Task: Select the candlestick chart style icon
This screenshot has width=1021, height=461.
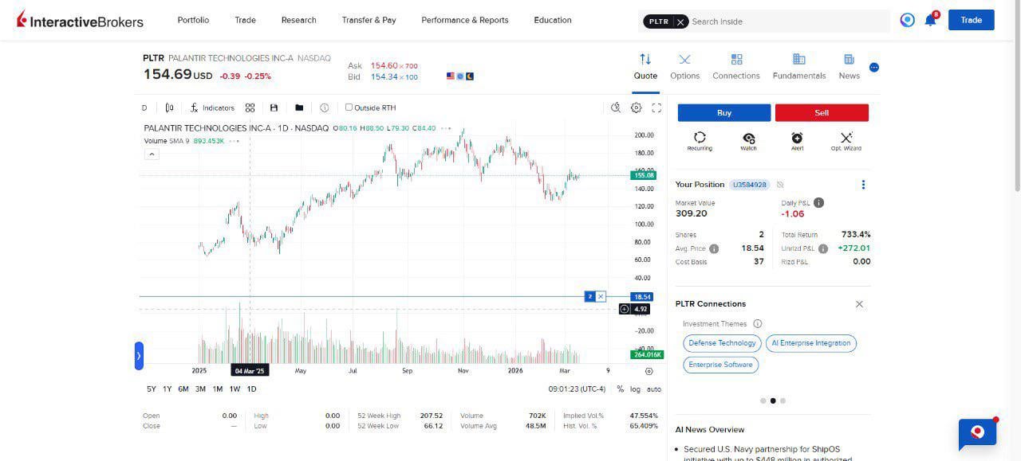Action: (169, 107)
